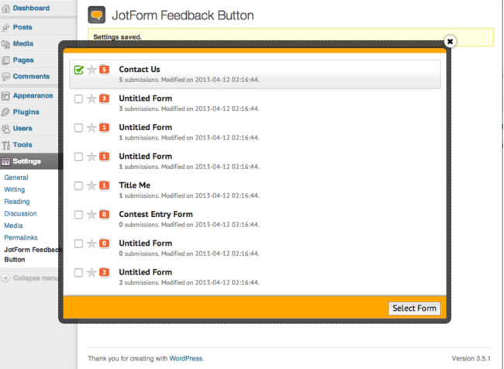Star the Contest Entry Form
This screenshot has height=369, width=504.
tap(91, 215)
